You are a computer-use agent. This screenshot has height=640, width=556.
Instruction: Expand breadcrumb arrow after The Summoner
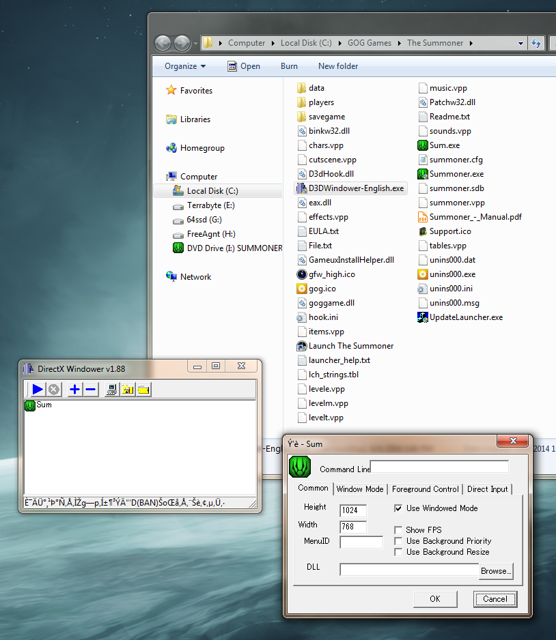(471, 43)
